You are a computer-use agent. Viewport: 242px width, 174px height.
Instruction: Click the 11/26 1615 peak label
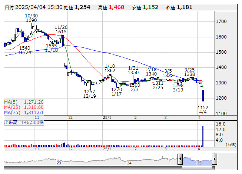(61, 30)
